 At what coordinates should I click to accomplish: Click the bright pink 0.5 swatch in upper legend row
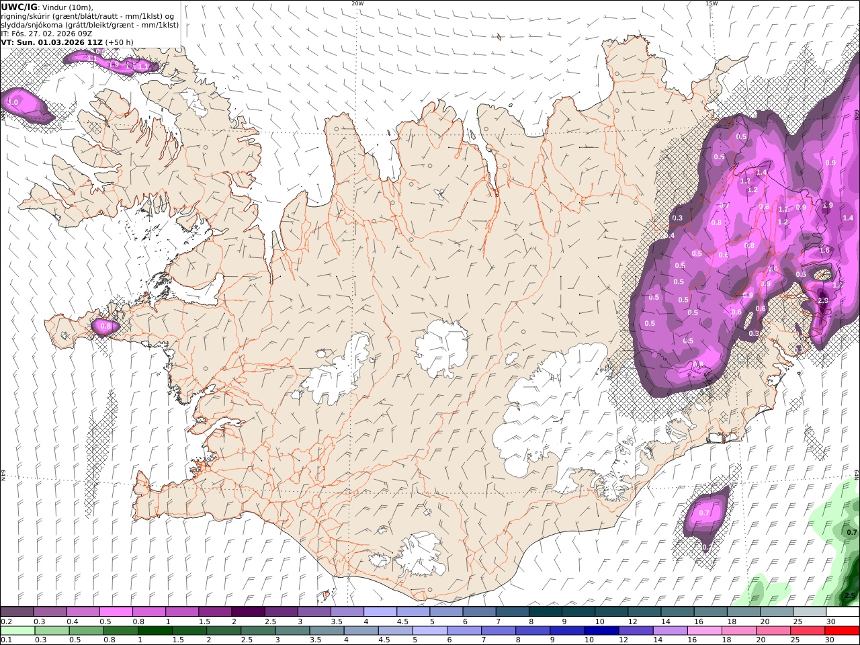pyautogui.click(x=116, y=612)
